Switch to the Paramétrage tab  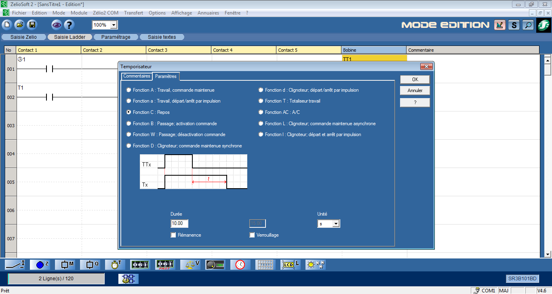tap(116, 37)
